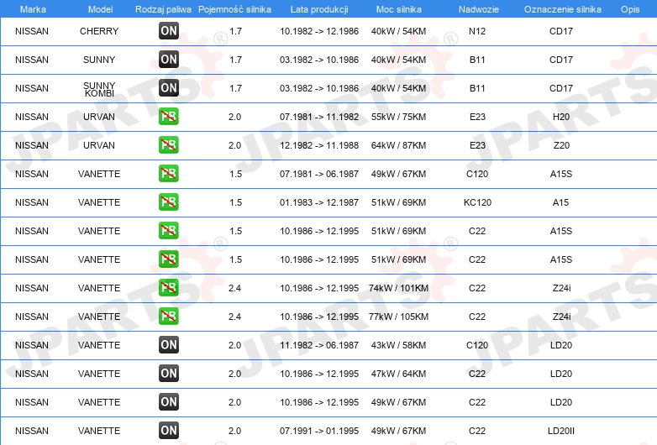
Task: Click the A15 engine code in KC120 row
Action: point(560,202)
